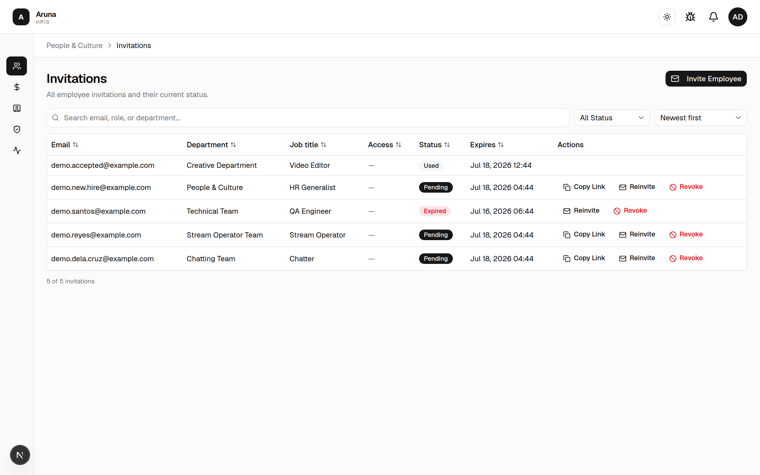760x475 pixels.
Task: Click the demo.reyes@example.com email cell
Action: point(96,235)
